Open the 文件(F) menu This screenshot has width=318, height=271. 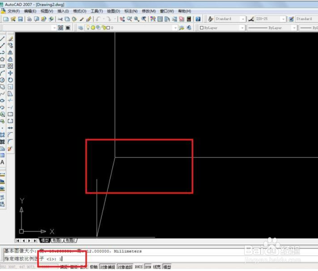point(14,11)
